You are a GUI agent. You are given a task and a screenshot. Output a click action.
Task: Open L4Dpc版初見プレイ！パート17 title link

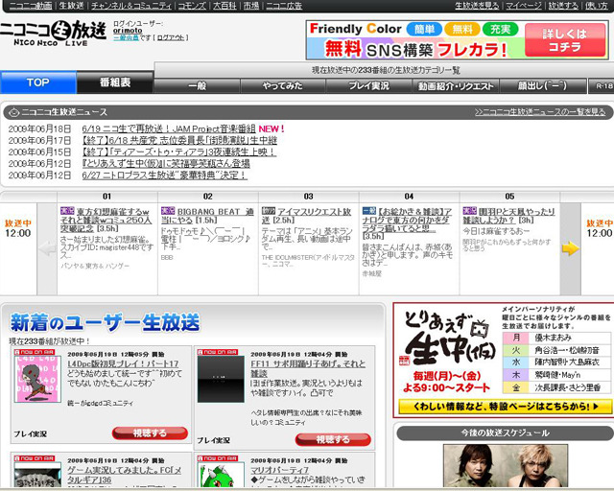123,363
